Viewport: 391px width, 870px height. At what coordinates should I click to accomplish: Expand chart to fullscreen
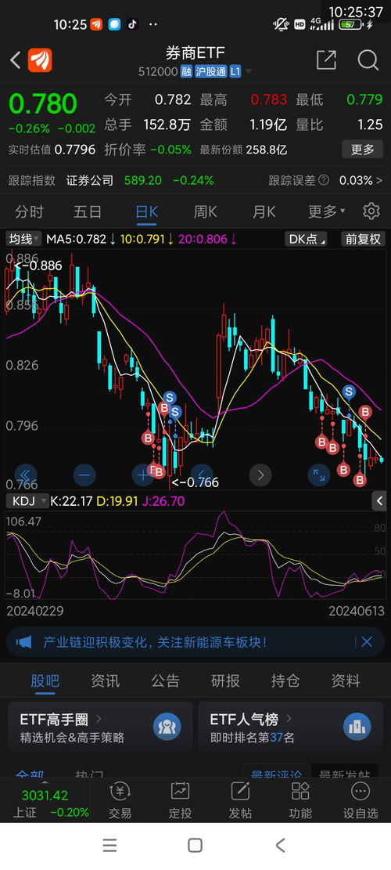click(x=319, y=475)
